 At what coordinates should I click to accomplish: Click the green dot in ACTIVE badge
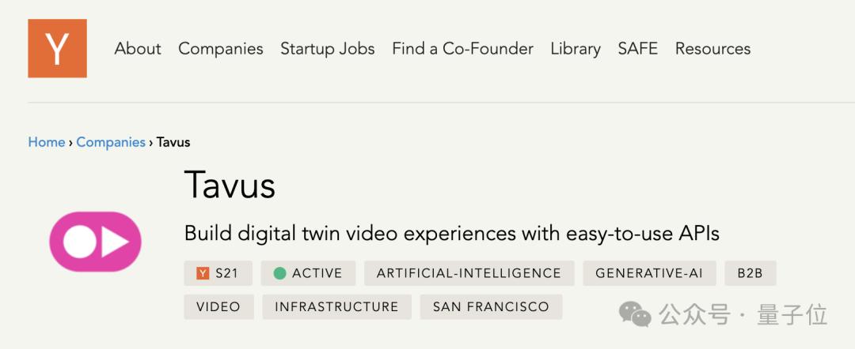279,273
